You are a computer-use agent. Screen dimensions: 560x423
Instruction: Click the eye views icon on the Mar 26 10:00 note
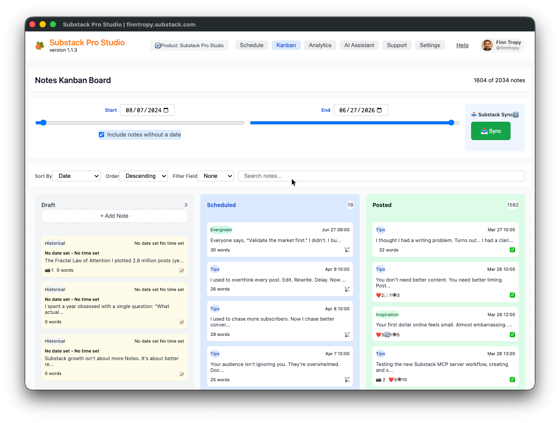click(x=394, y=295)
